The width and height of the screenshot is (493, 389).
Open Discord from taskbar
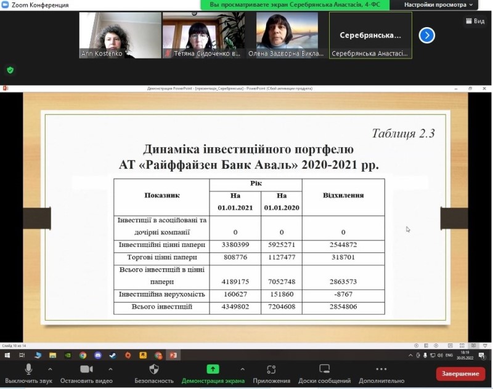[x=98, y=355]
